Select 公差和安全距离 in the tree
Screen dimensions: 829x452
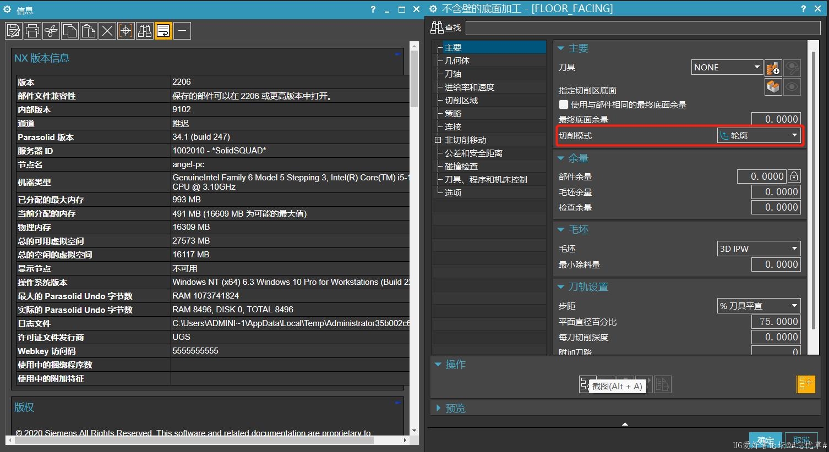pyautogui.click(x=474, y=153)
